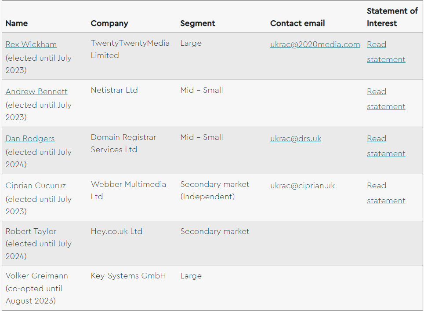Email ukrac@2020media.com via the contact link

(x=315, y=44)
